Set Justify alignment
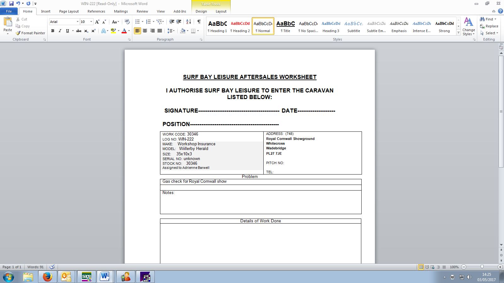504x283 pixels. (x=160, y=31)
